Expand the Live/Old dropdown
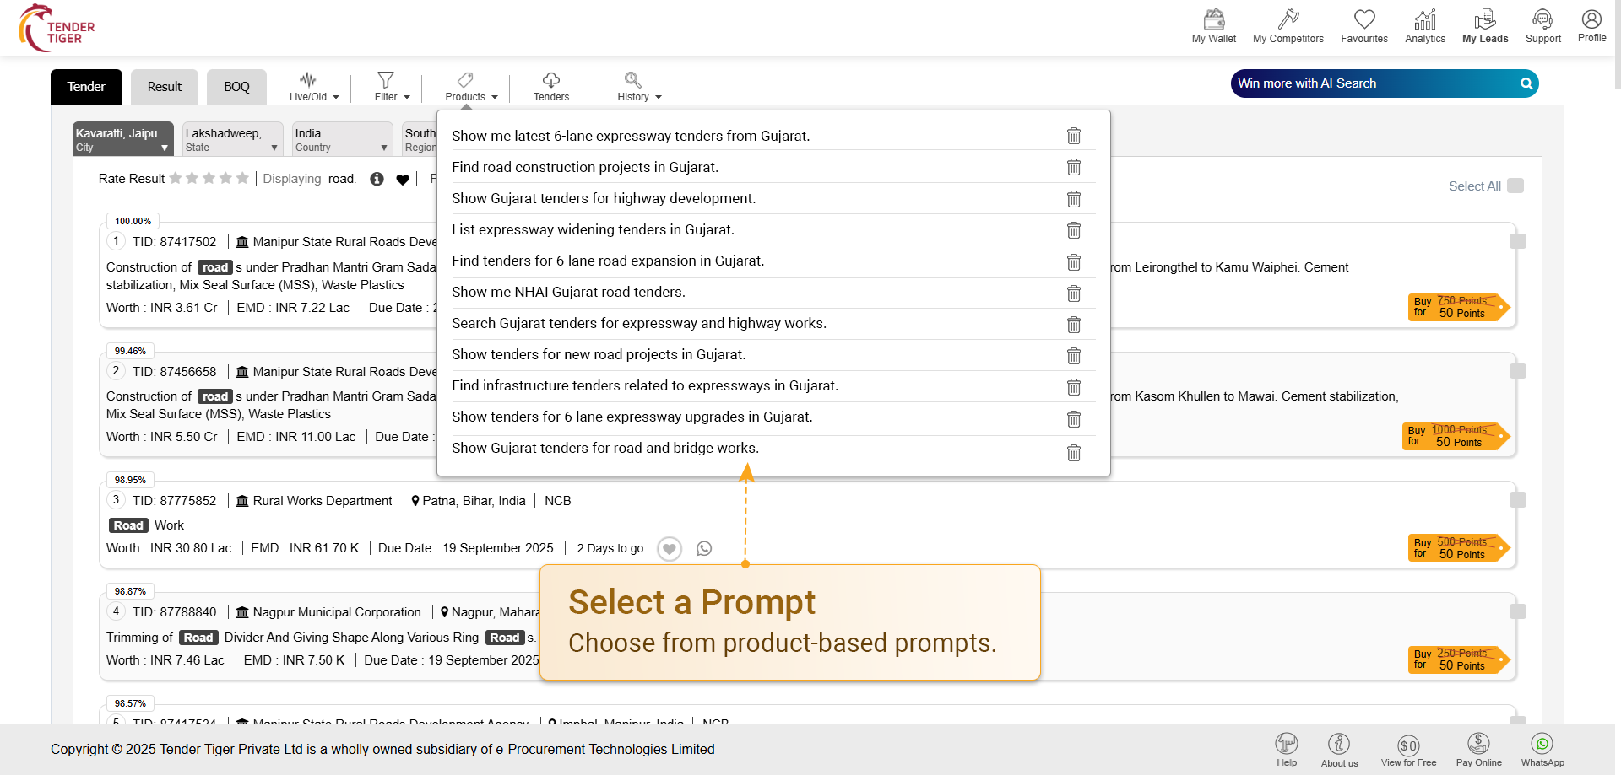This screenshot has width=1621, height=775. click(313, 86)
